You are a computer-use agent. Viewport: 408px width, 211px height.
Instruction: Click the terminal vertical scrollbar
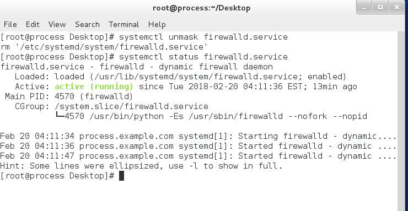tap(402, 121)
